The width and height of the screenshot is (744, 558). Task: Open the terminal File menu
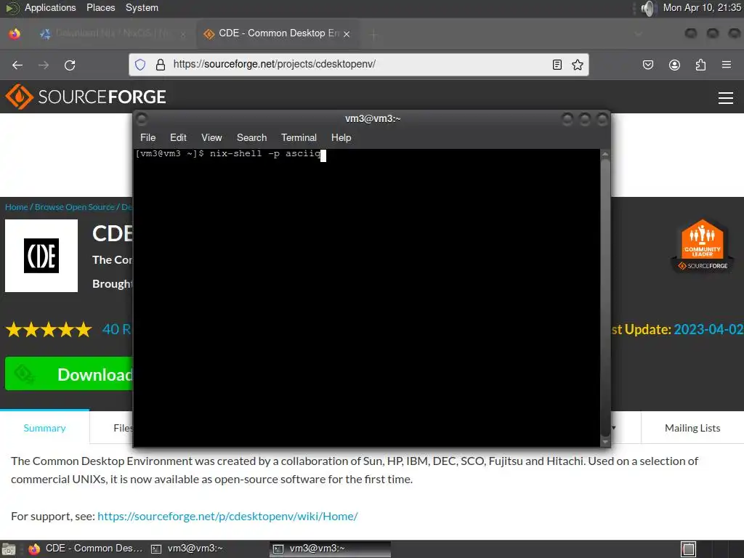(147, 137)
